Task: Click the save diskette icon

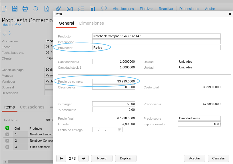Action: (x=15, y=9)
